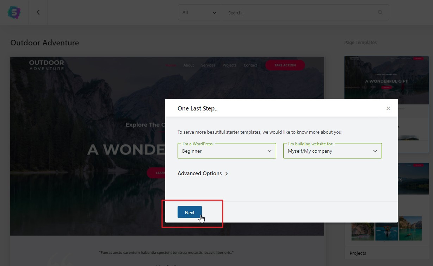Click the Projects template caption

[358, 253]
